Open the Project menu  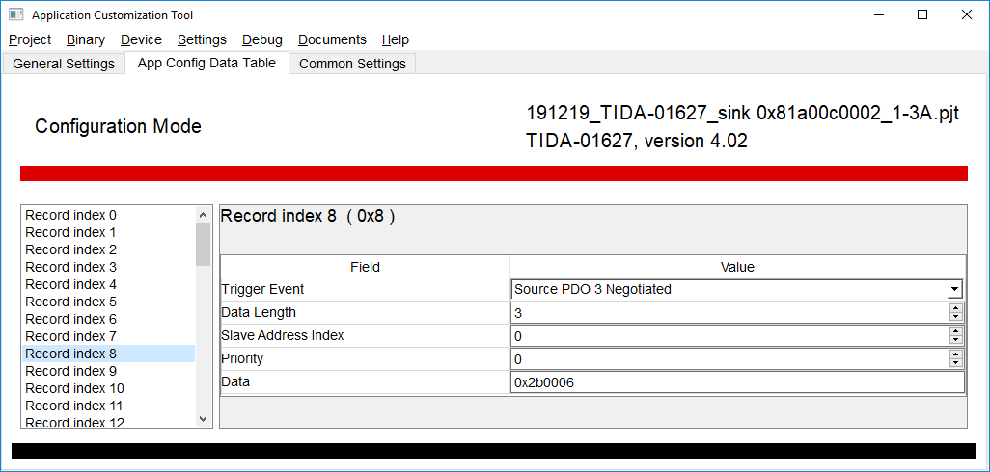click(30, 39)
